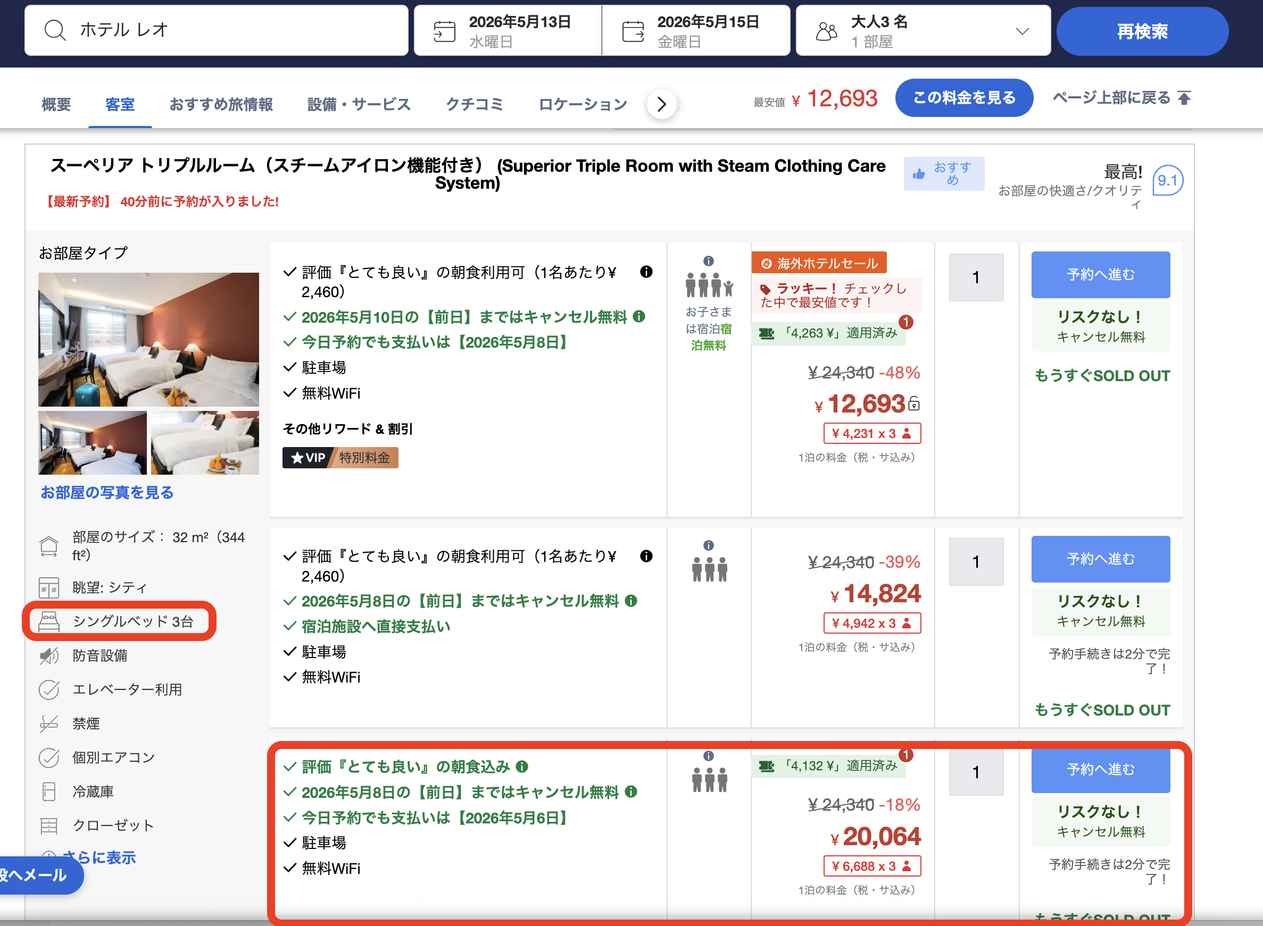
Task: Click info icon above first occupancy figures
Action: pyautogui.click(x=708, y=261)
